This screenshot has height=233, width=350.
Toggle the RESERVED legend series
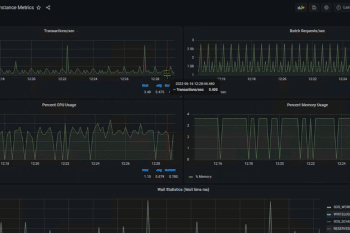pos(342,229)
